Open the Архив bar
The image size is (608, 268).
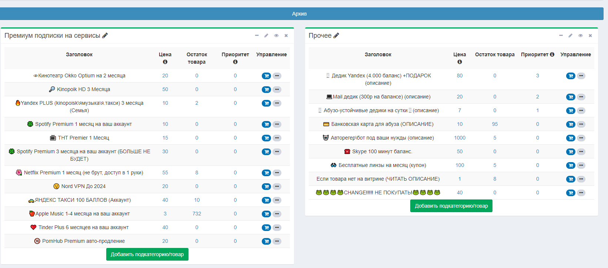click(299, 14)
